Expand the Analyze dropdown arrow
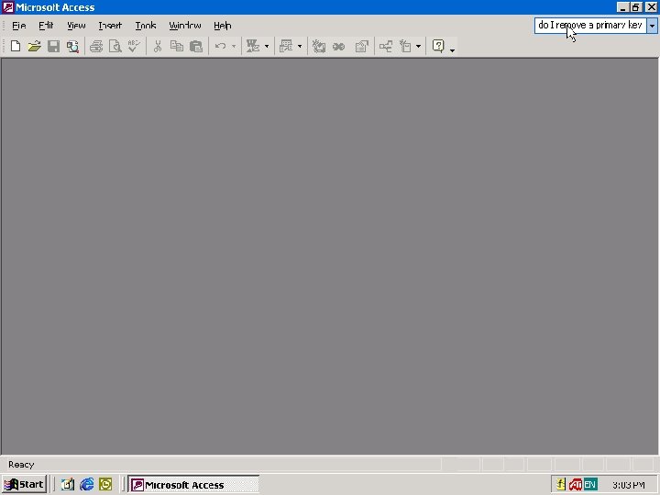 (300, 46)
